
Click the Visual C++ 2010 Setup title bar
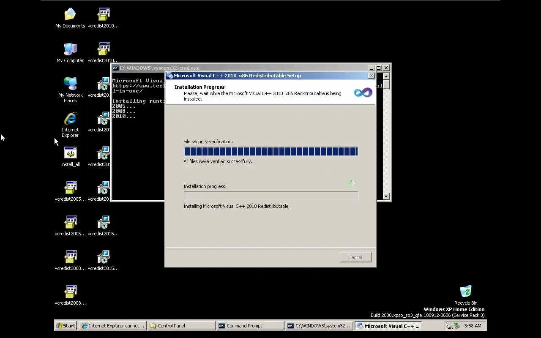[x=270, y=76]
